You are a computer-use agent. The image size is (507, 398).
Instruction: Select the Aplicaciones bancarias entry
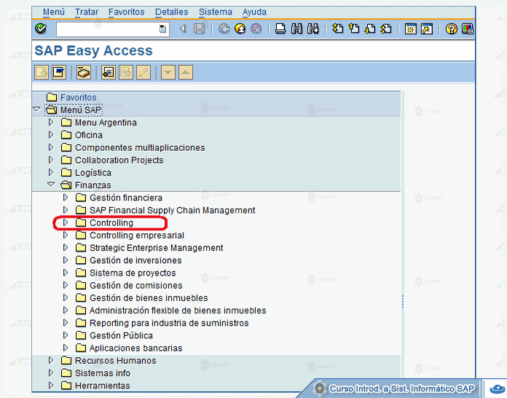135,348
